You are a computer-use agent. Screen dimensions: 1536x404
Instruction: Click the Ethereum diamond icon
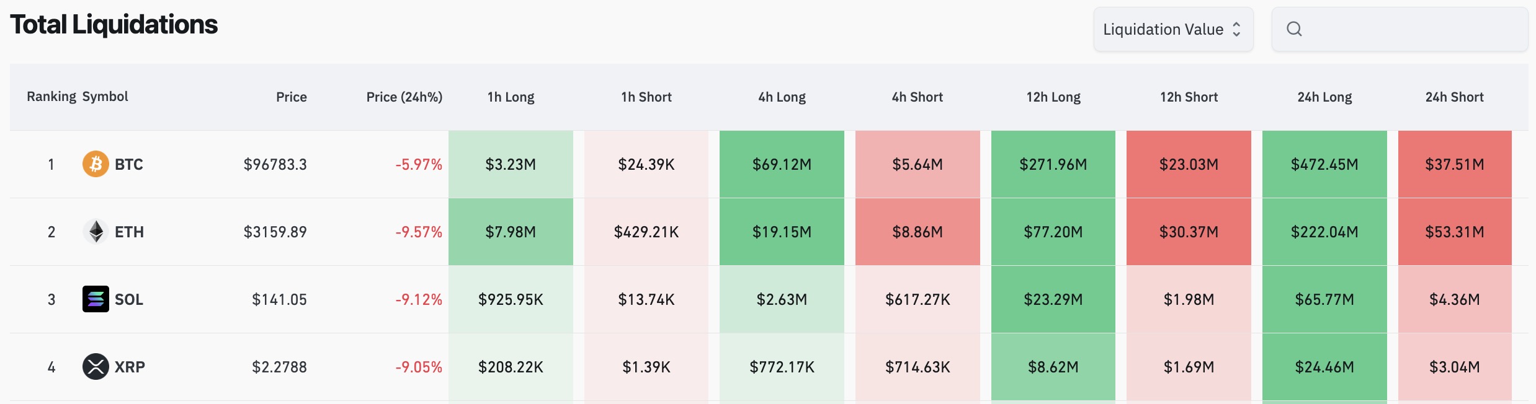96,232
